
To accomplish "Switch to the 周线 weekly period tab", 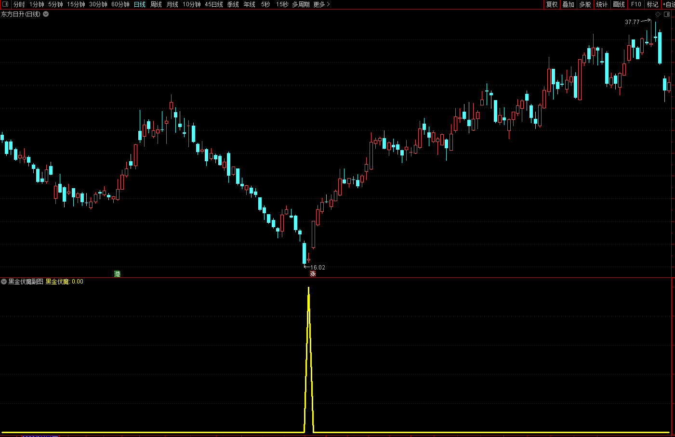I will [x=156, y=4].
